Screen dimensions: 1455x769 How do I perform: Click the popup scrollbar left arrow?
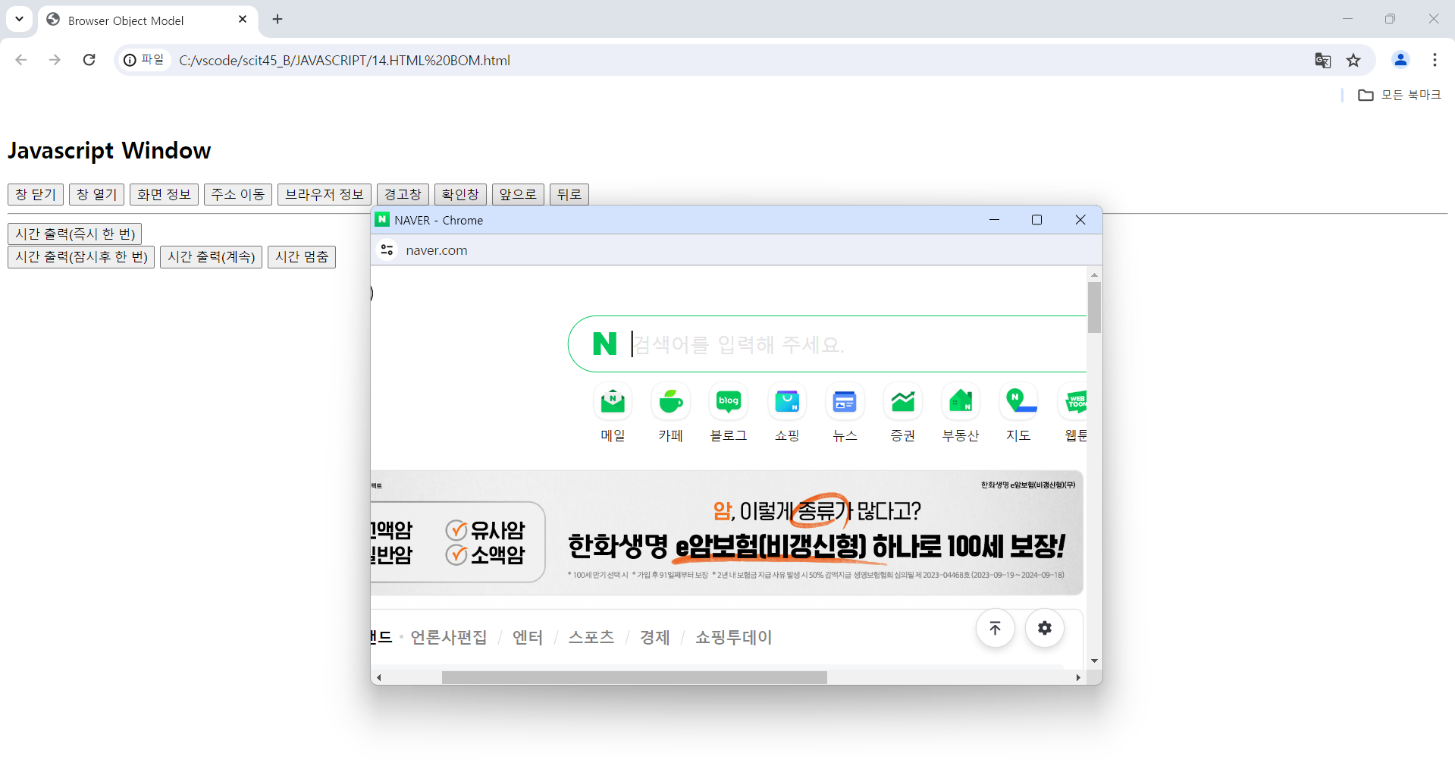click(379, 677)
